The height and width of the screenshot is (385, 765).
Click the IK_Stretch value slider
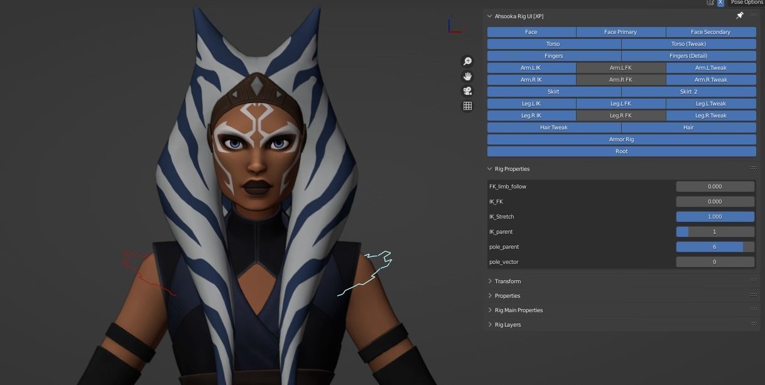(715, 217)
